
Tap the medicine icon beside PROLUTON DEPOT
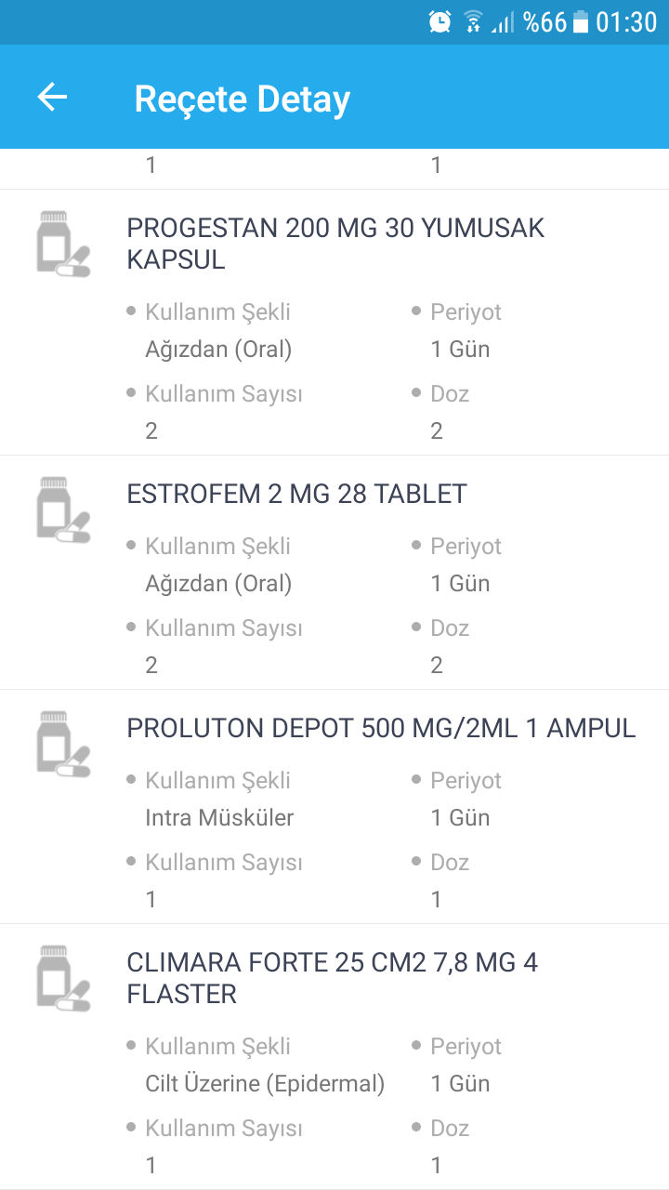(63, 743)
